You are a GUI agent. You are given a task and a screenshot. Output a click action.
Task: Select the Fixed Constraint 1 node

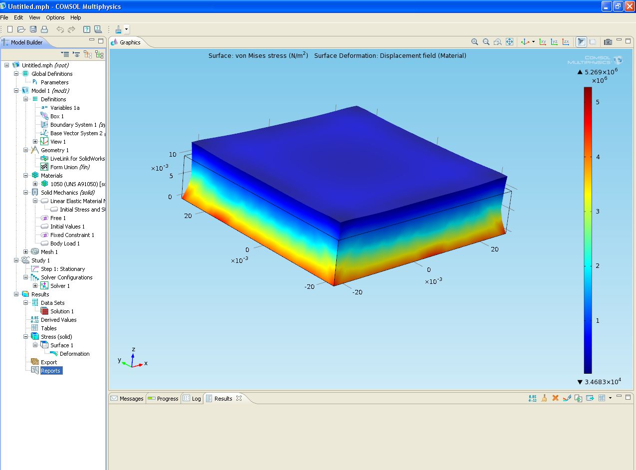pyautogui.click(x=72, y=235)
